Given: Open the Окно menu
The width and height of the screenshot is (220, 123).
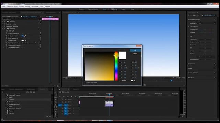Looking at the screenshot, I should [41, 6].
